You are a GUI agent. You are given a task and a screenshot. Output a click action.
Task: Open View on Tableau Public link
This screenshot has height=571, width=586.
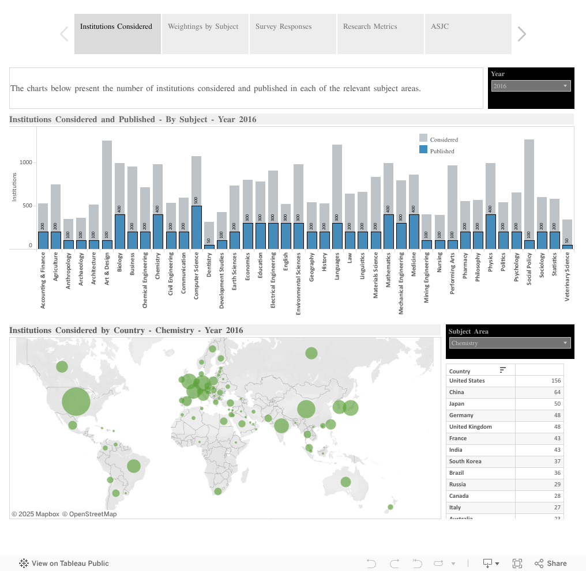[x=64, y=564]
